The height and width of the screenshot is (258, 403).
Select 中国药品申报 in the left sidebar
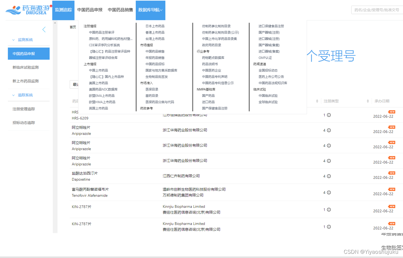(x=29, y=54)
